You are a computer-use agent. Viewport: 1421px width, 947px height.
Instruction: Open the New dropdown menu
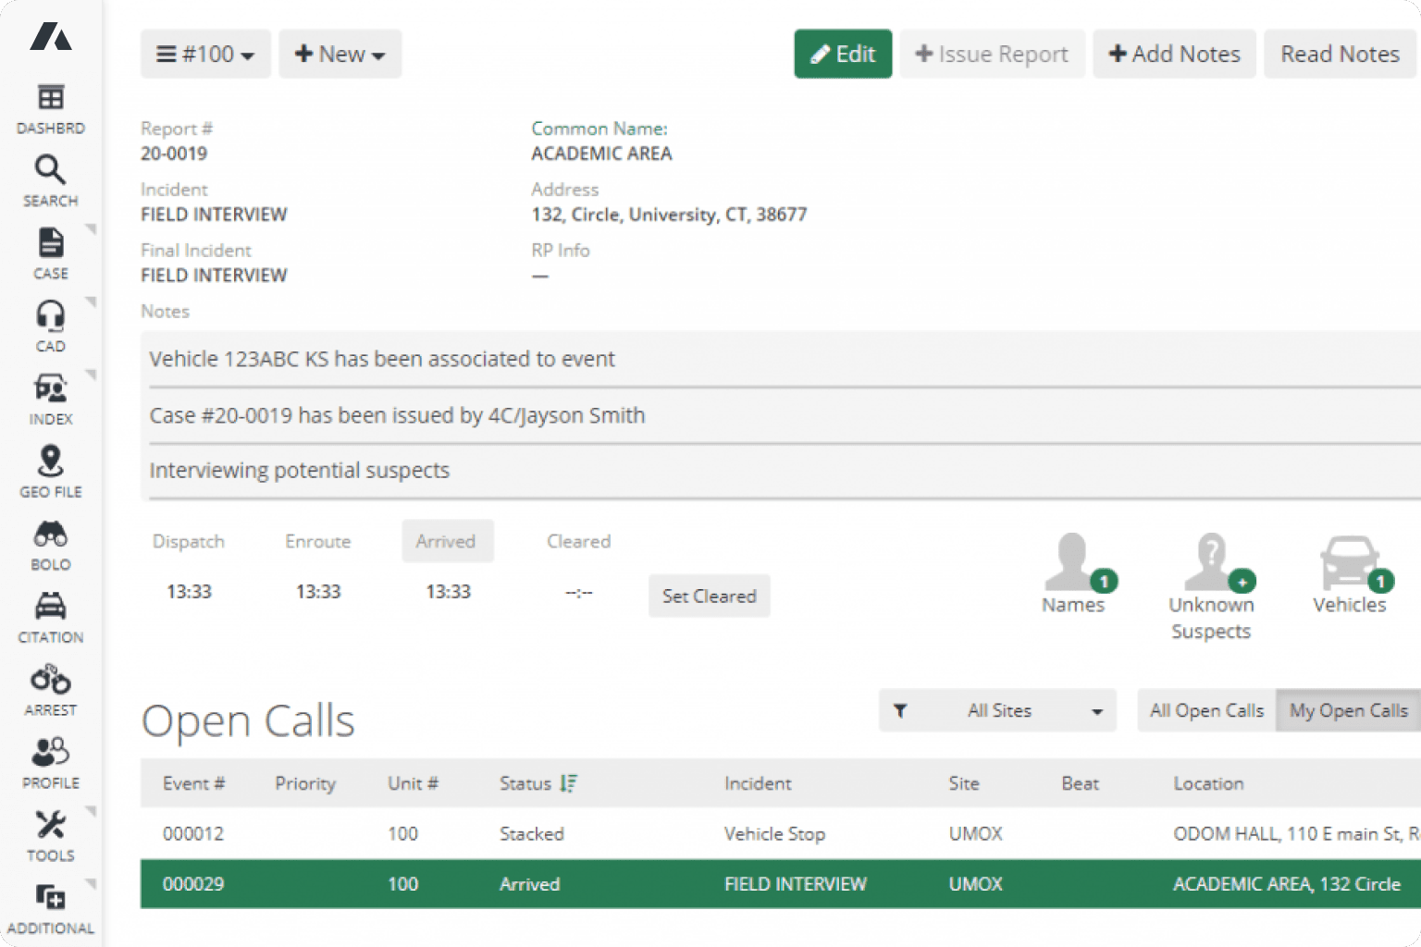tap(340, 55)
